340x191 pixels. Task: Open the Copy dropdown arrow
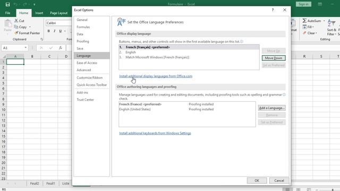[30, 27]
